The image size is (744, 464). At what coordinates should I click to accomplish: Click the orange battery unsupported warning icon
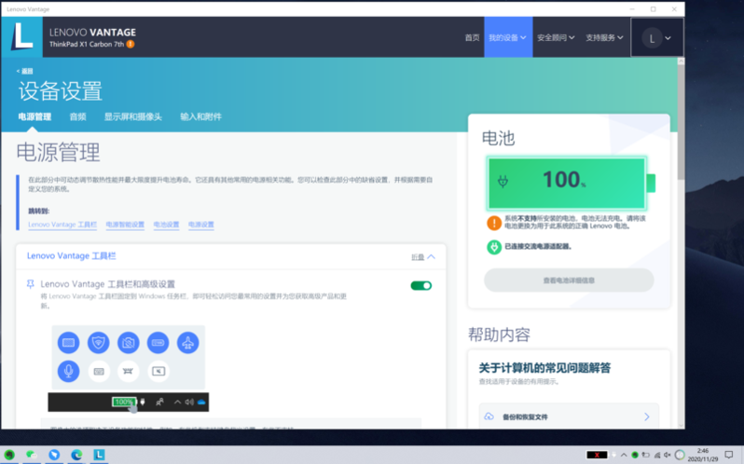tap(494, 223)
